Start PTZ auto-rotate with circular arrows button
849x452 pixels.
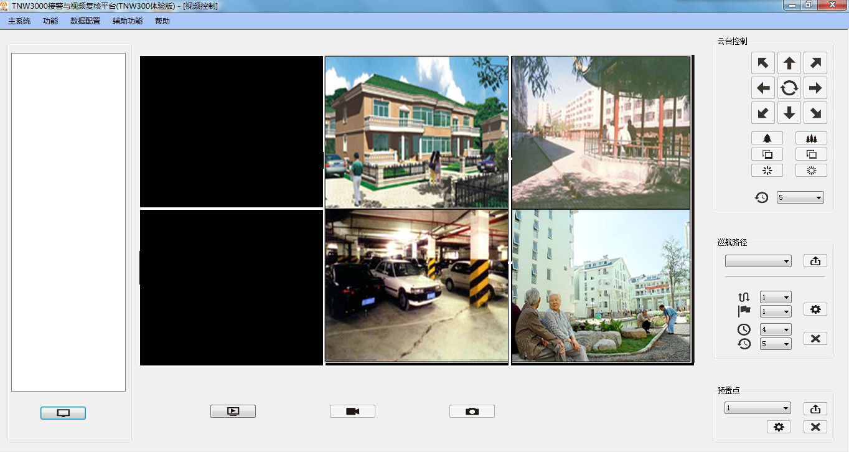click(789, 88)
